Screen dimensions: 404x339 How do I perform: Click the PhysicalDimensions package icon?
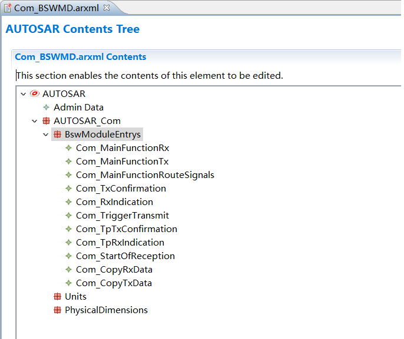pos(57,310)
